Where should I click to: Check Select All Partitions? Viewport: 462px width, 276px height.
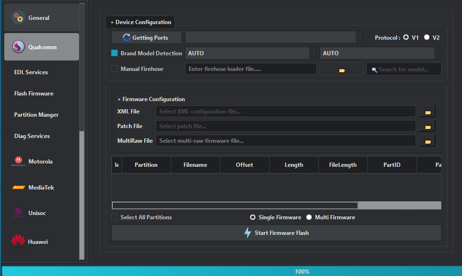(114, 217)
